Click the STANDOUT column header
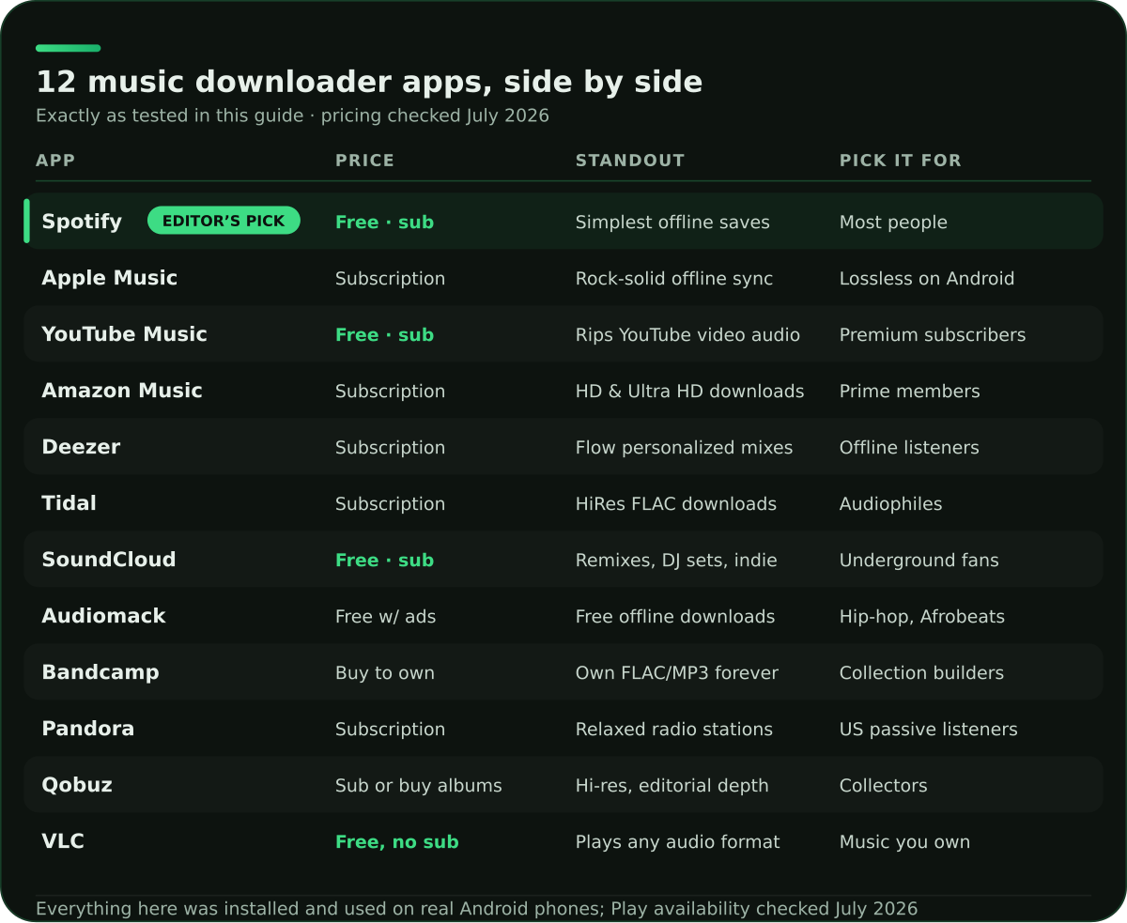Viewport: 1127px width, 923px height. coord(630,161)
